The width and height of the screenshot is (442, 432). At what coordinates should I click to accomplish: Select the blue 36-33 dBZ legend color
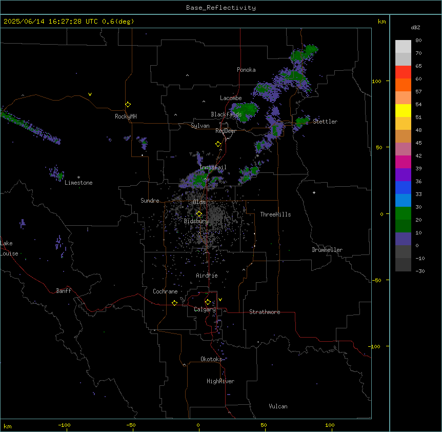click(403, 187)
